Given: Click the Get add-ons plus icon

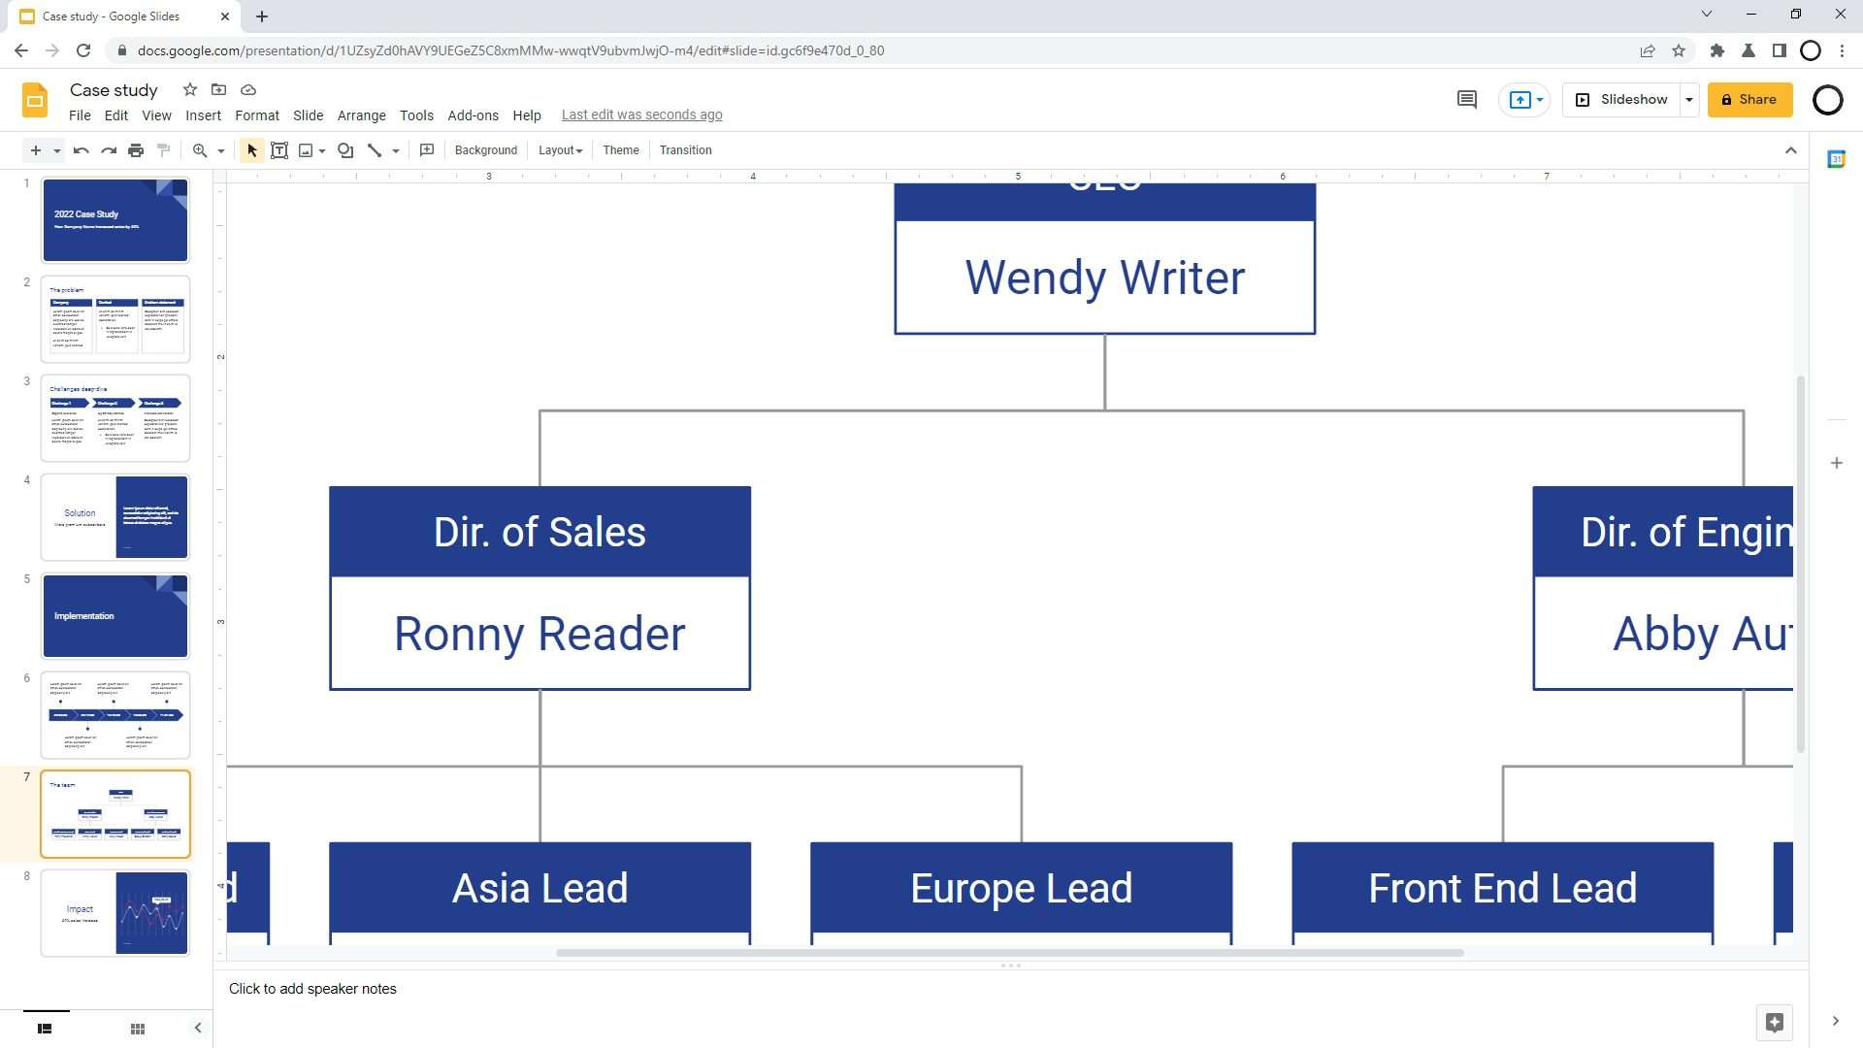Looking at the screenshot, I should point(1836,464).
